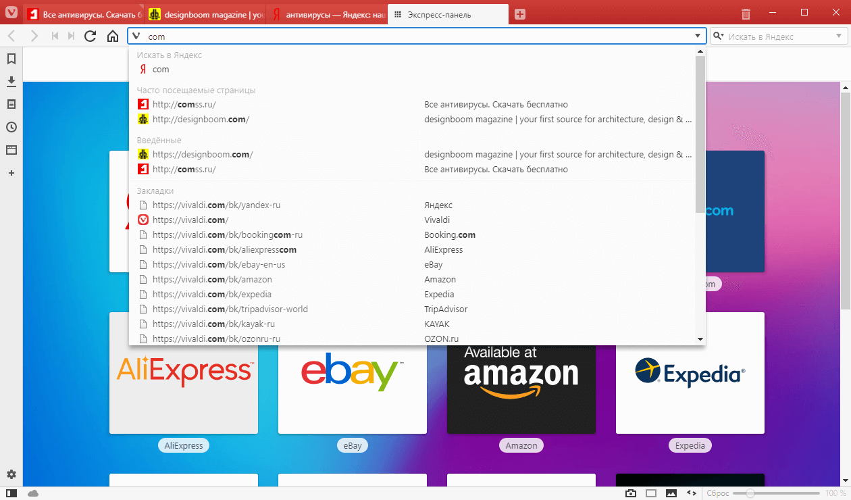Click the Expedia label below thumbnail
Image resolution: width=851 pixels, height=500 pixels.
(690, 445)
